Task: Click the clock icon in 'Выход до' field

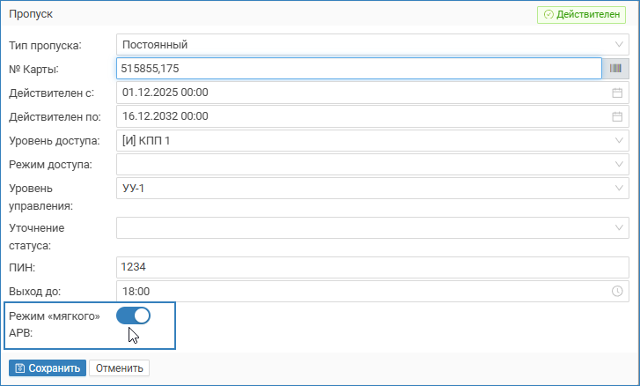Action: click(616, 291)
